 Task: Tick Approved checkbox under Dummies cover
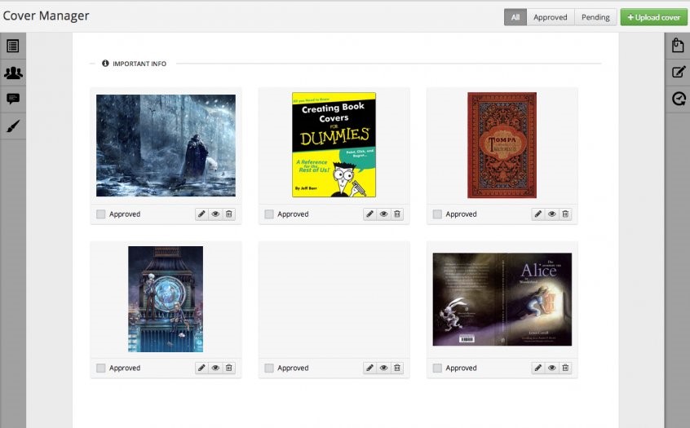[x=269, y=214]
